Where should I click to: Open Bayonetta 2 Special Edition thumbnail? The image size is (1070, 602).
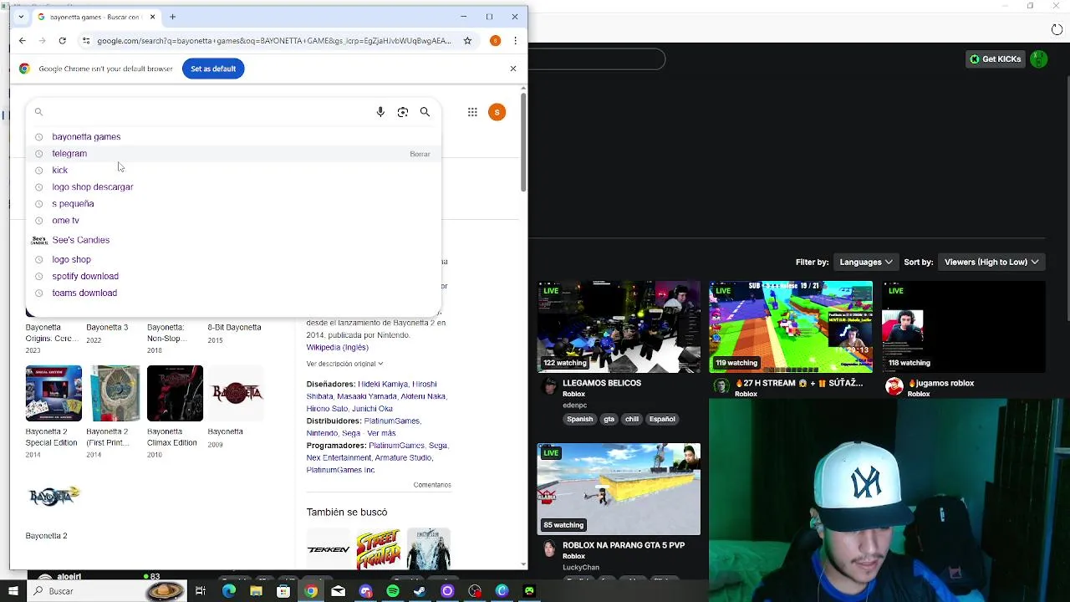click(x=53, y=393)
